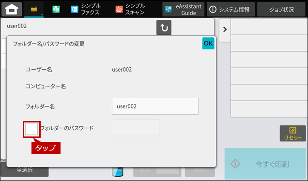Launch シンプルスキャン mode
The width and height of the screenshot is (308, 181).
(x=130, y=9)
